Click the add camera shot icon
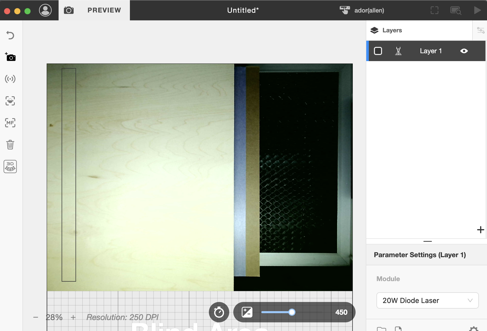Viewport: 487px width, 331px height. (10, 57)
